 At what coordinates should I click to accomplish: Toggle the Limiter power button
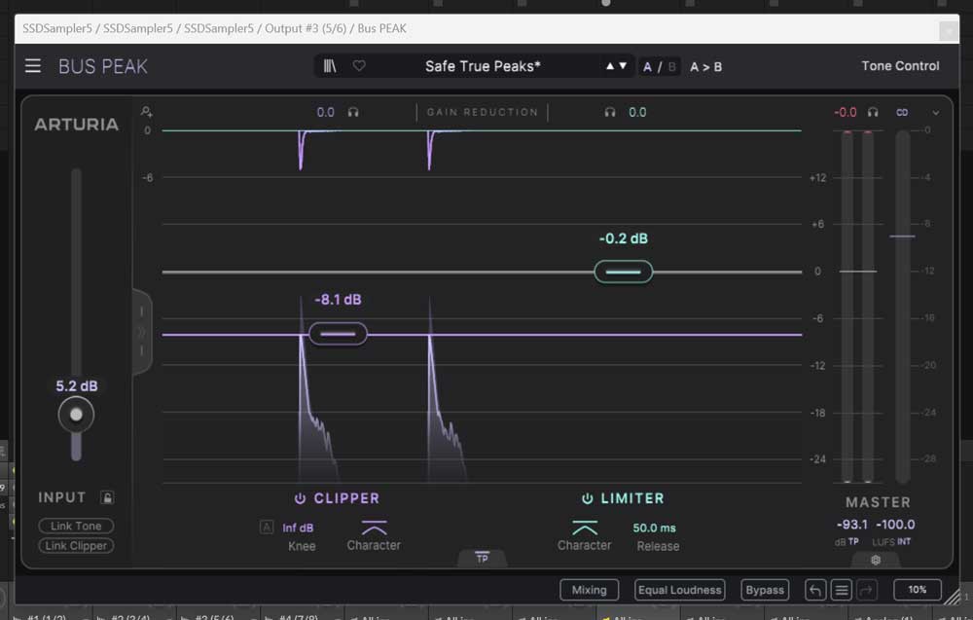[x=587, y=498]
